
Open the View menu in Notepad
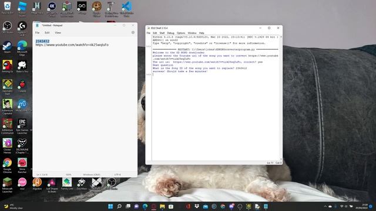58,33
